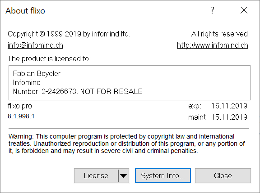Click the Close button
The image size is (260, 193).
[223, 175]
